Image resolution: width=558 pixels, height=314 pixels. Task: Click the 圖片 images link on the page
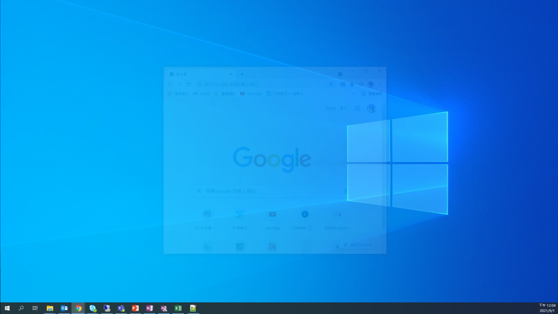point(343,108)
